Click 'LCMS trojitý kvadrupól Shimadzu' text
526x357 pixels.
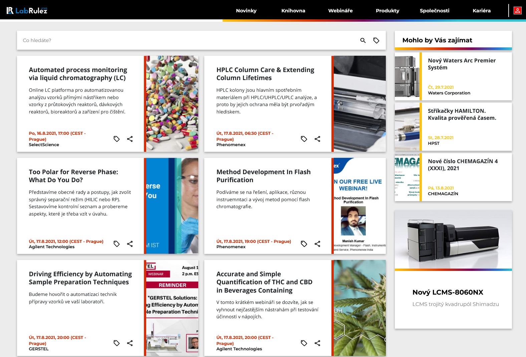[x=456, y=304]
